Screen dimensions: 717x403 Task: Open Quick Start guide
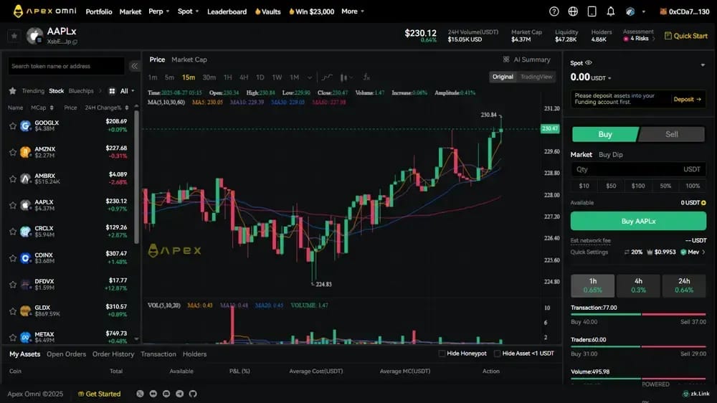[685, 36]
